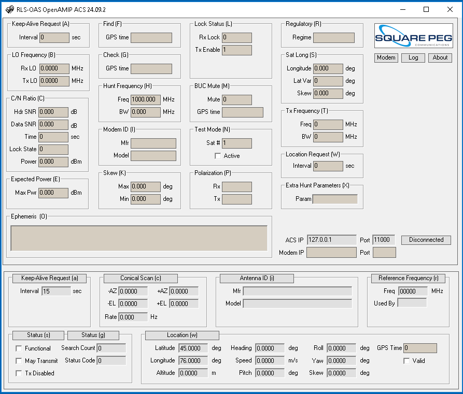Select the Skew (K) Min field
Image resolution: width=463 pixels, height=394 pixels.
(146, 199)
